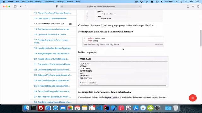Open Xcode in the Dock

point(114,108)
